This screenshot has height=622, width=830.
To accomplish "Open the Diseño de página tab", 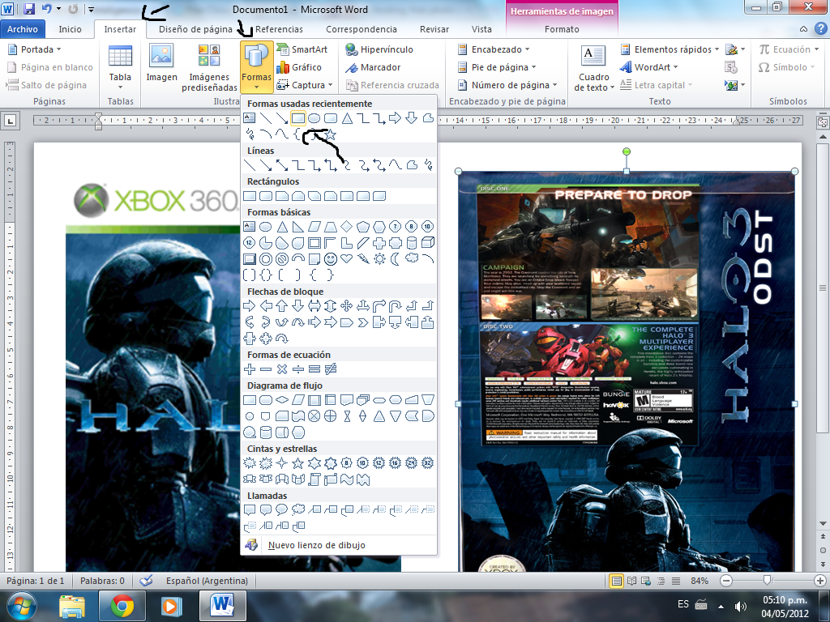I will pos(195,29).
